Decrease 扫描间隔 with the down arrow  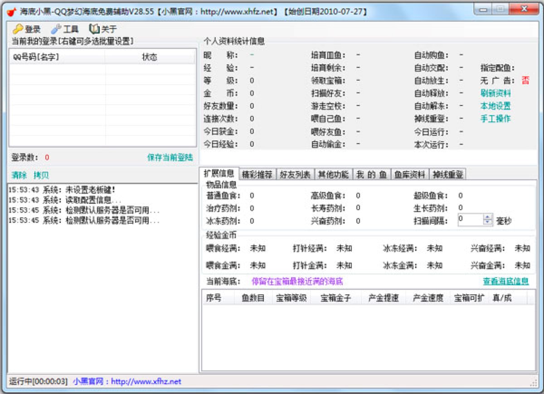pos(487,222)
